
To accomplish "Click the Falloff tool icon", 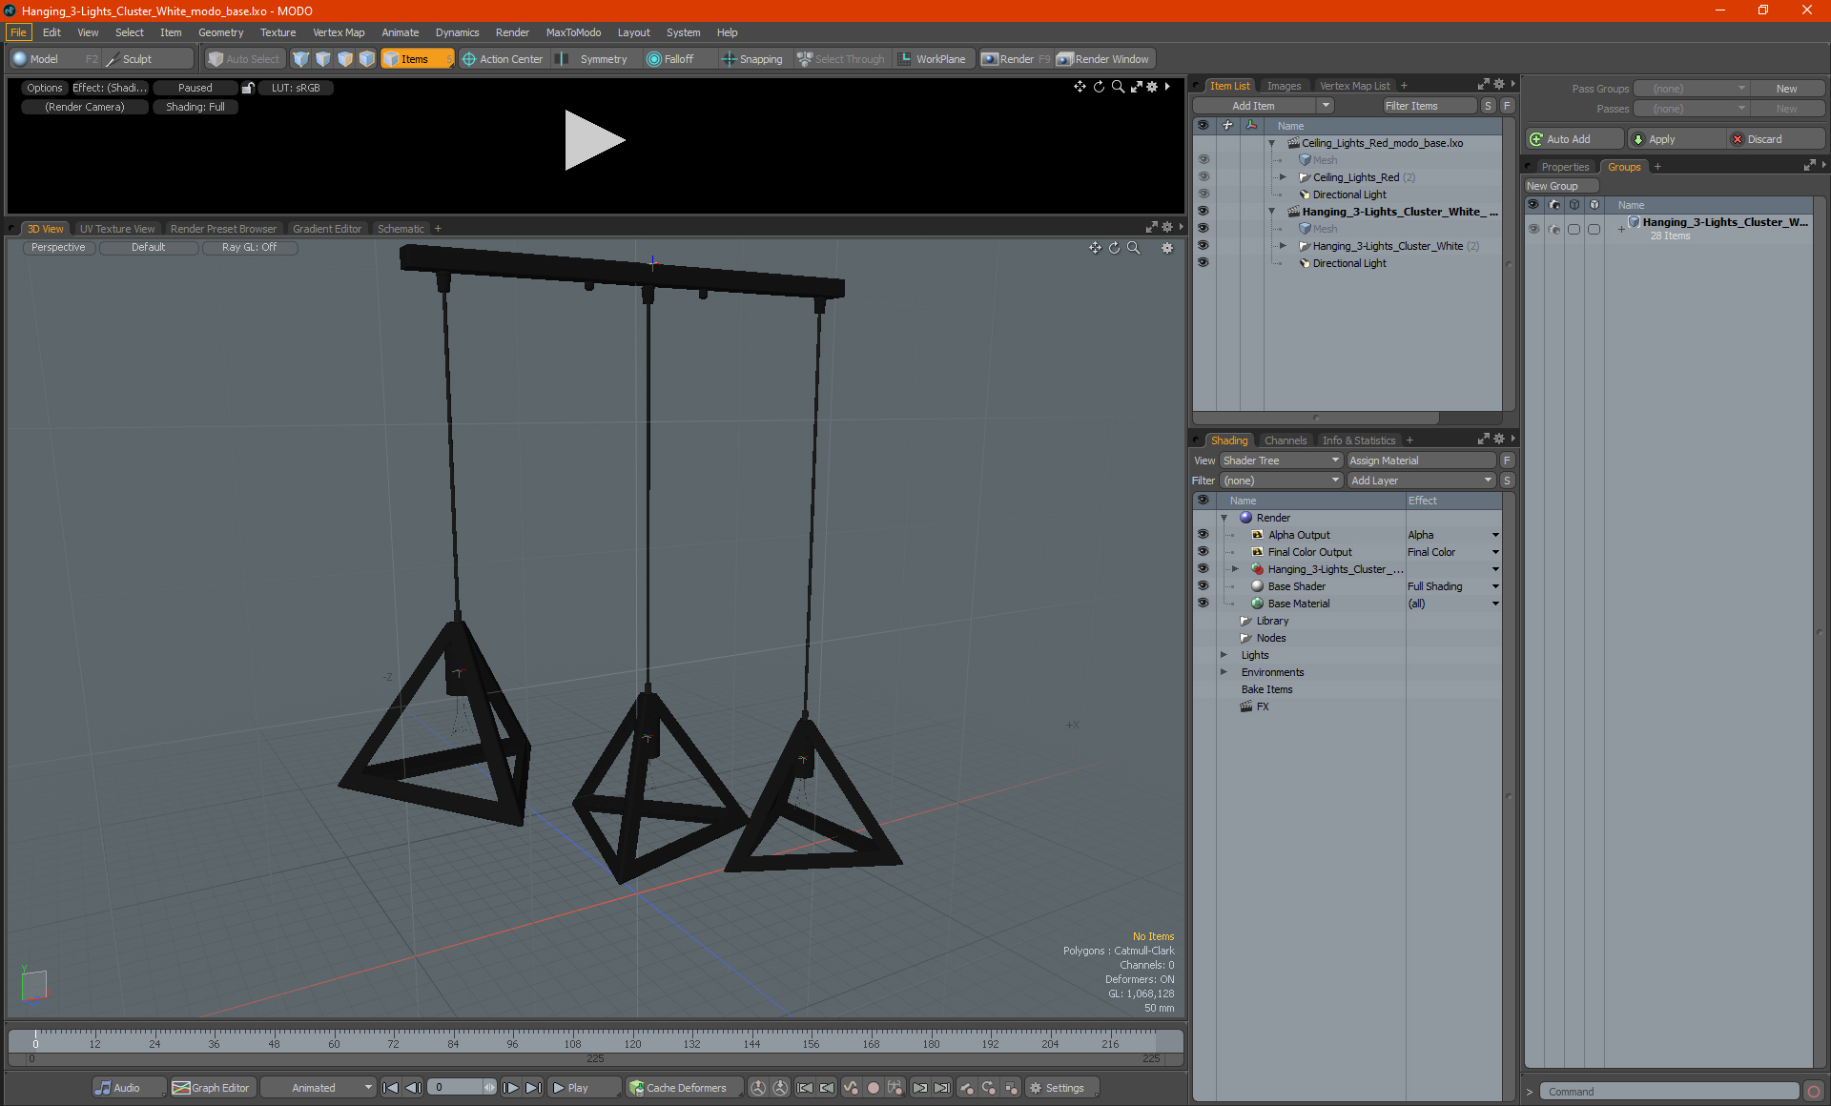I will pos(655,57).
